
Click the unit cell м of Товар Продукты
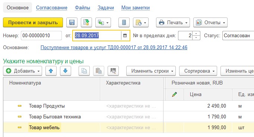tap(243, 106)
